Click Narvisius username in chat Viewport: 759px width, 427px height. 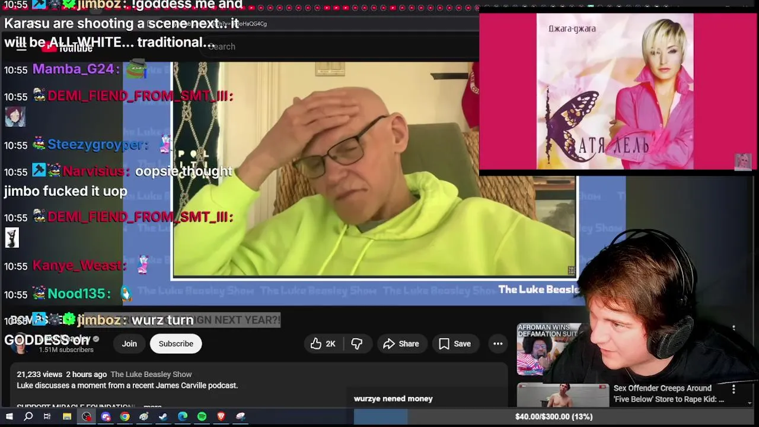(x=93, y=171)
